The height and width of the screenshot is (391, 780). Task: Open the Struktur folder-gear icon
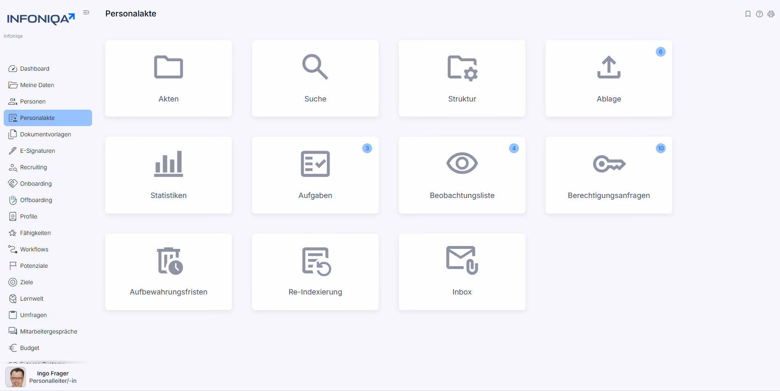point(463,68)
